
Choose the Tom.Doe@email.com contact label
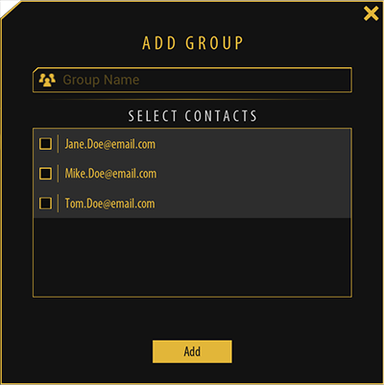109,204
